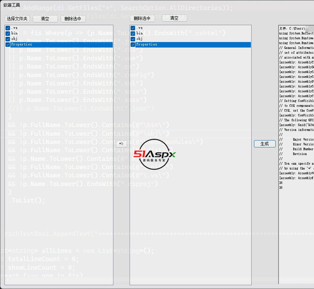Screen dimensions: 314x289
Task: Toggle the obj checkbox in left list
Action: [8, 39]
